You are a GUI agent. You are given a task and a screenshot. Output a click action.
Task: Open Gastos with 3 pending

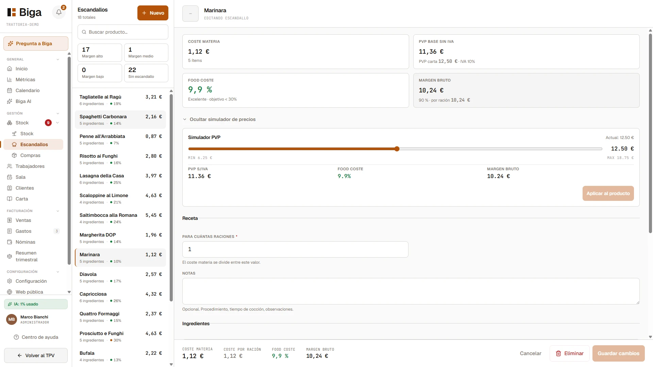tap(33, 231)
